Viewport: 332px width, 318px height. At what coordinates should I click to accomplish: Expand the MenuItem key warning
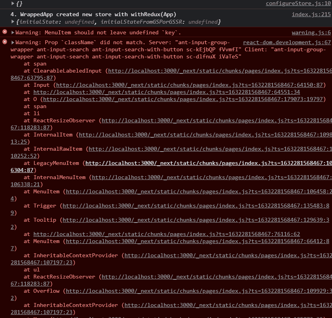[x=13, y=33]
